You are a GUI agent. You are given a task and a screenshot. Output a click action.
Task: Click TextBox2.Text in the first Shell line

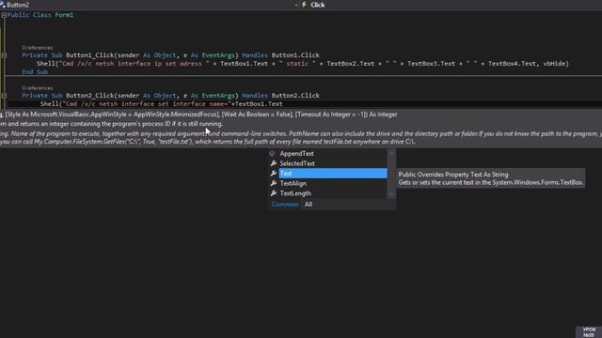[351, 64]
